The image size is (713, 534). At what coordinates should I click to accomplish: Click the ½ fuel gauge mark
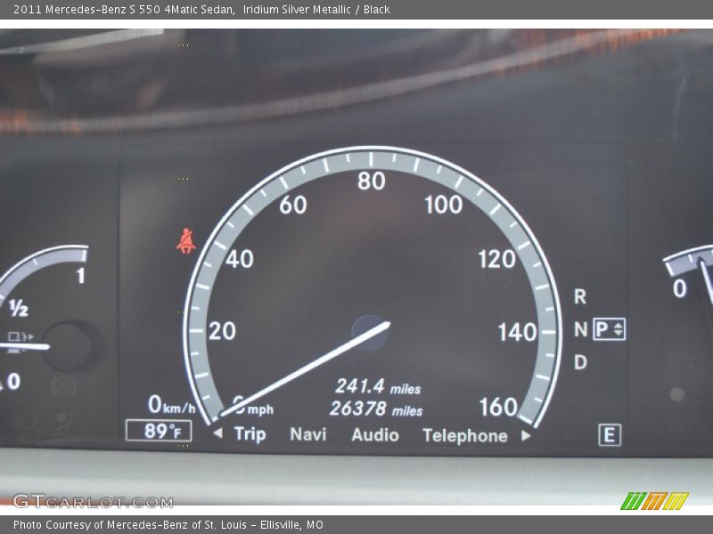19,308
